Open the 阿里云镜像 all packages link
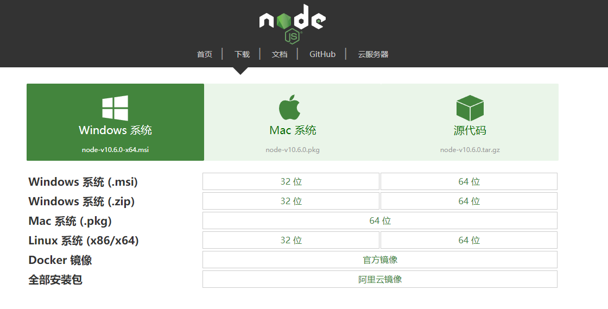The image size is (608, 309). click(x=380, y=279)
